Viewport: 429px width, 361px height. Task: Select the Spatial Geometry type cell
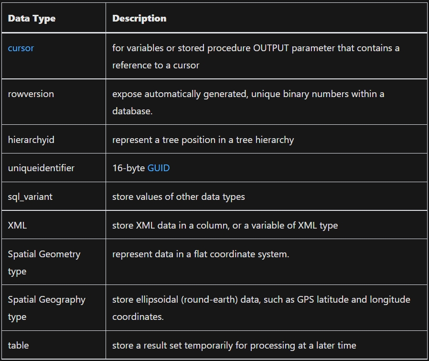(x=44, y=262)
